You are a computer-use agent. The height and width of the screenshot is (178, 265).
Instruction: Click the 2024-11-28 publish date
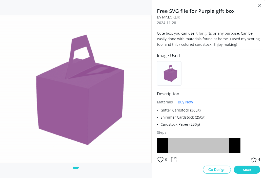[x=166, y=23]
